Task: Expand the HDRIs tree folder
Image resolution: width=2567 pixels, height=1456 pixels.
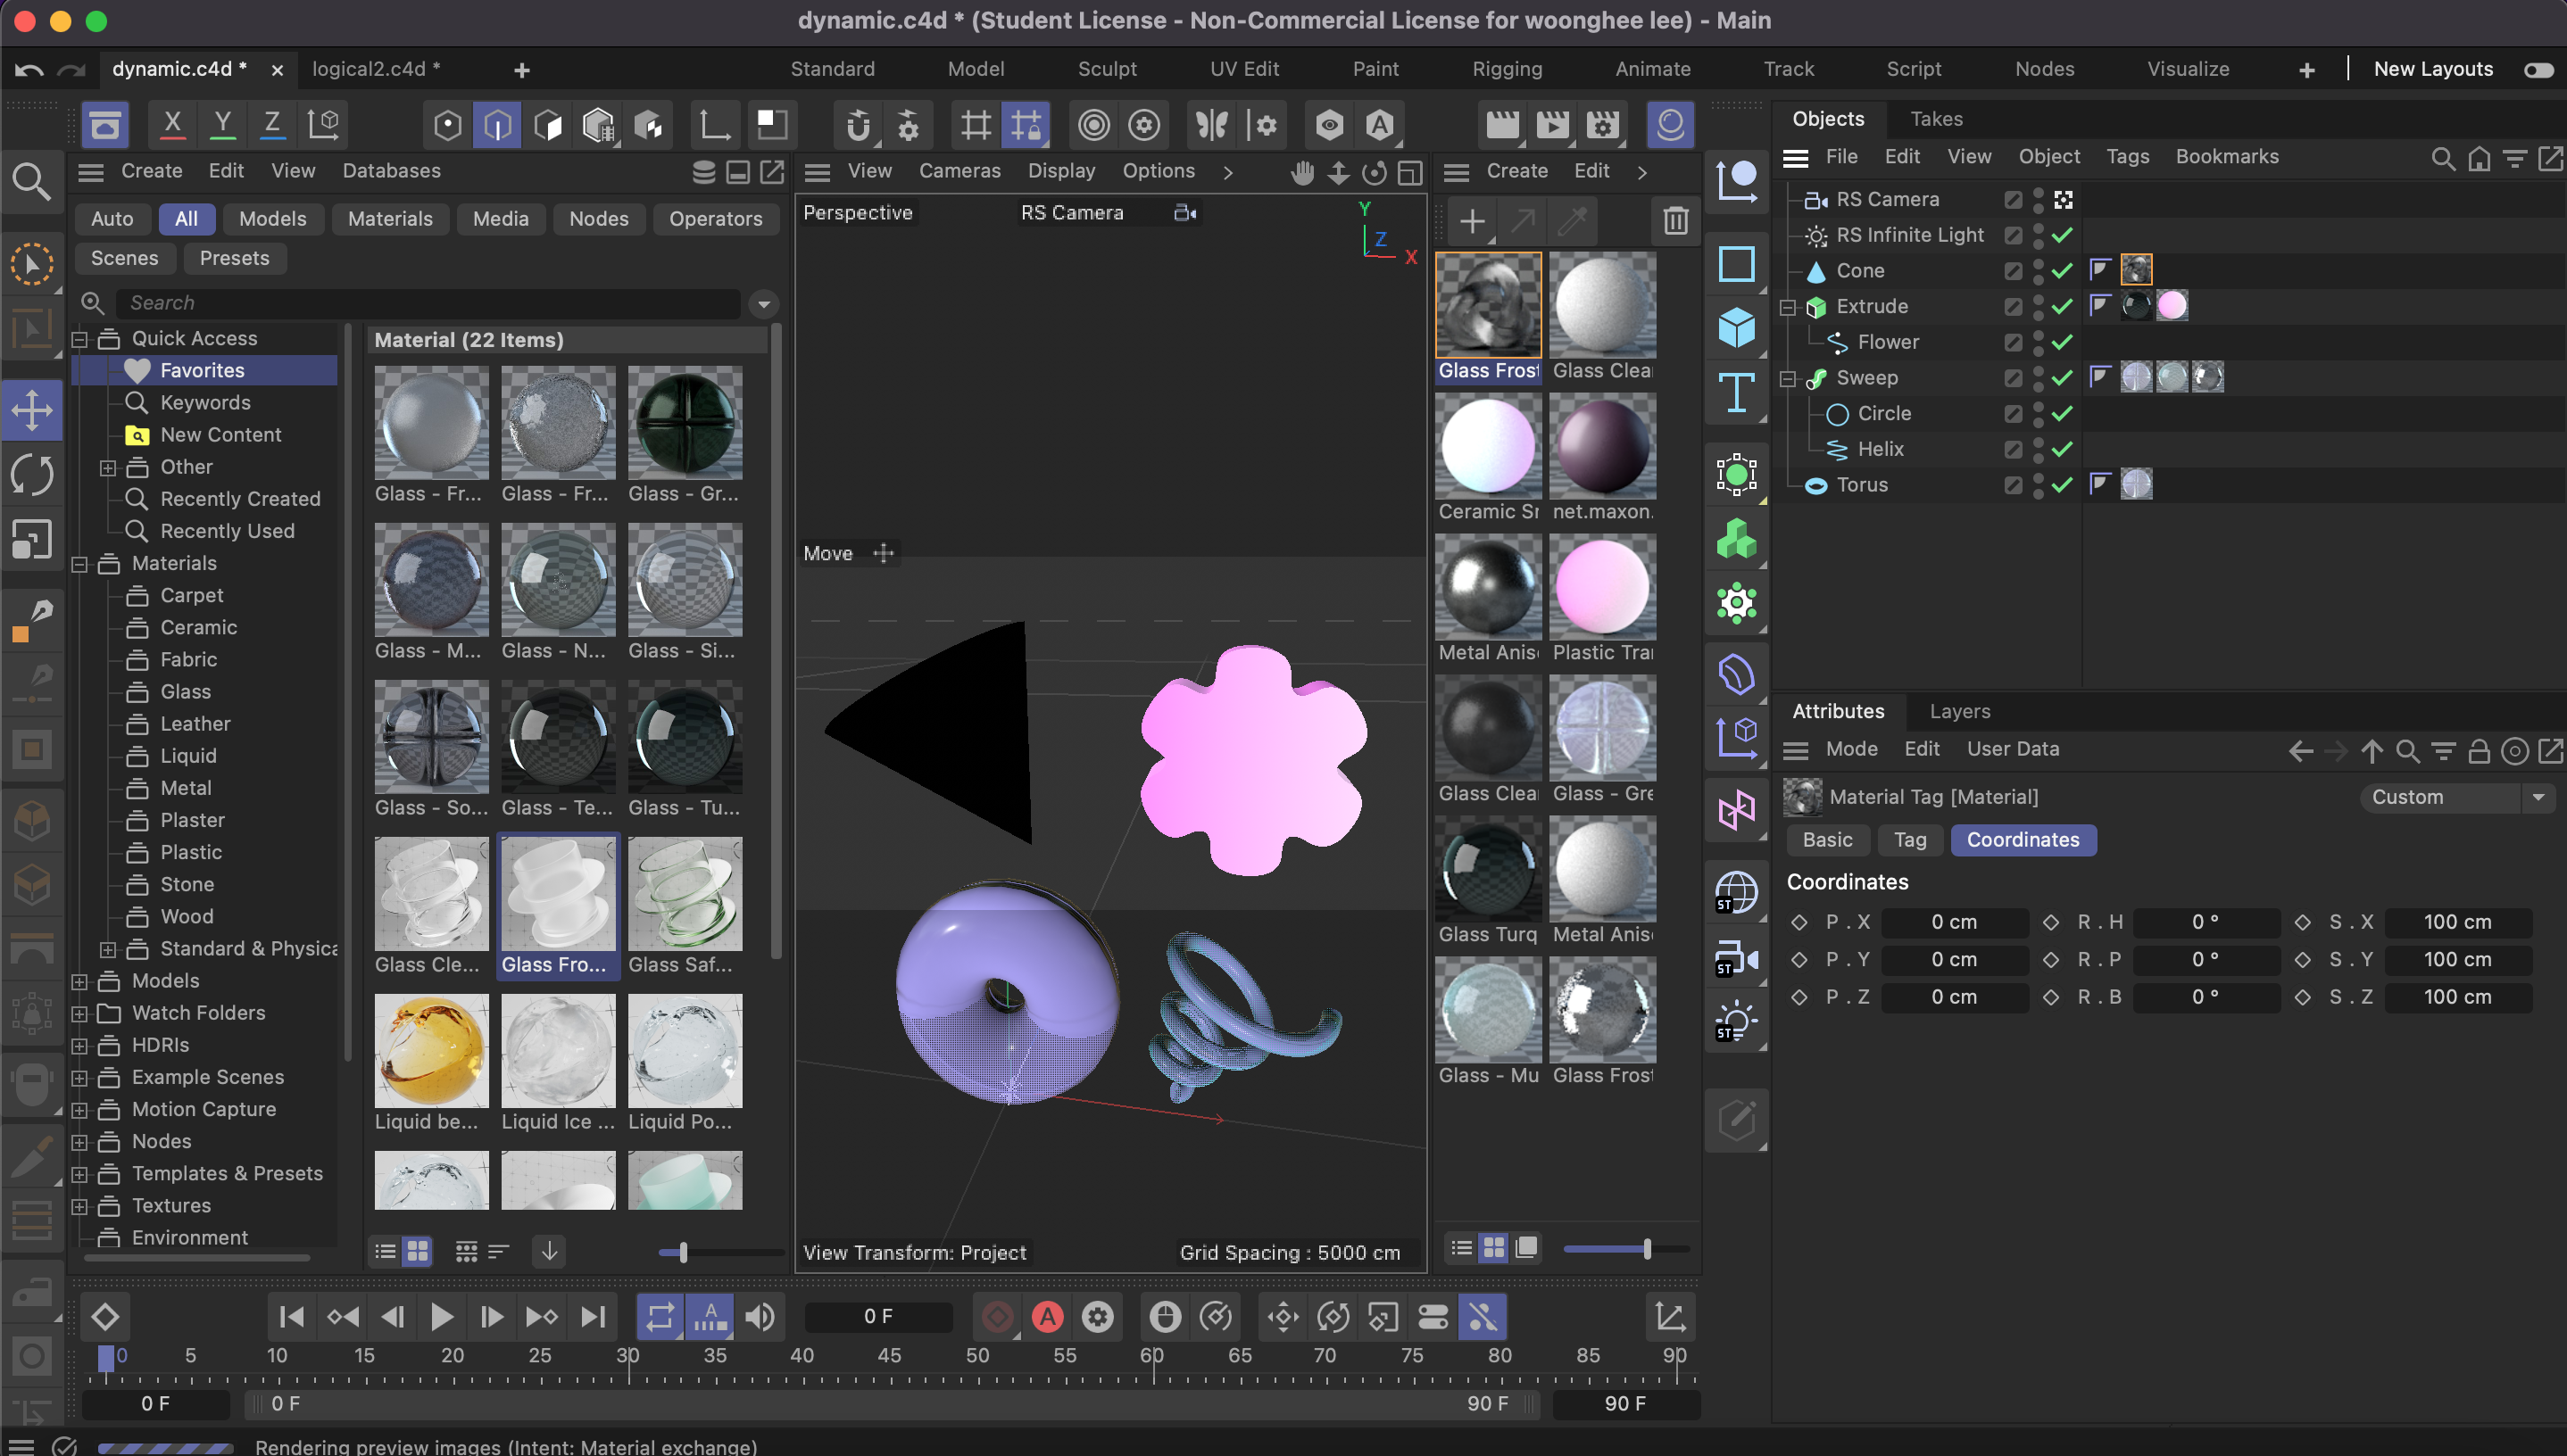Action: pos(80,1045)
